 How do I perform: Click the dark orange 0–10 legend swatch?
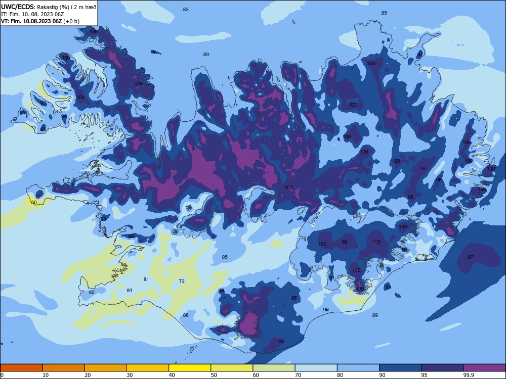[x=21, y=368]
